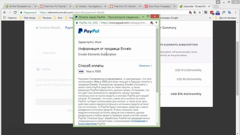Image resolution: width=240 pixels, height=135 pixels.
Task: Close the PayPal popup window
Action: tap(155, 16)
